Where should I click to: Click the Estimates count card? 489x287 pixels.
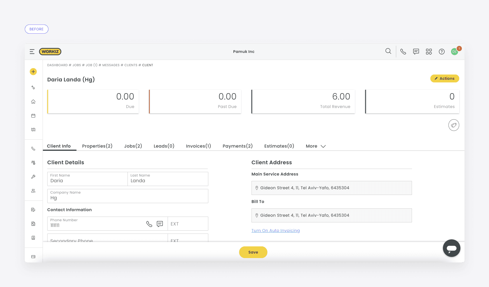(412, 101)
